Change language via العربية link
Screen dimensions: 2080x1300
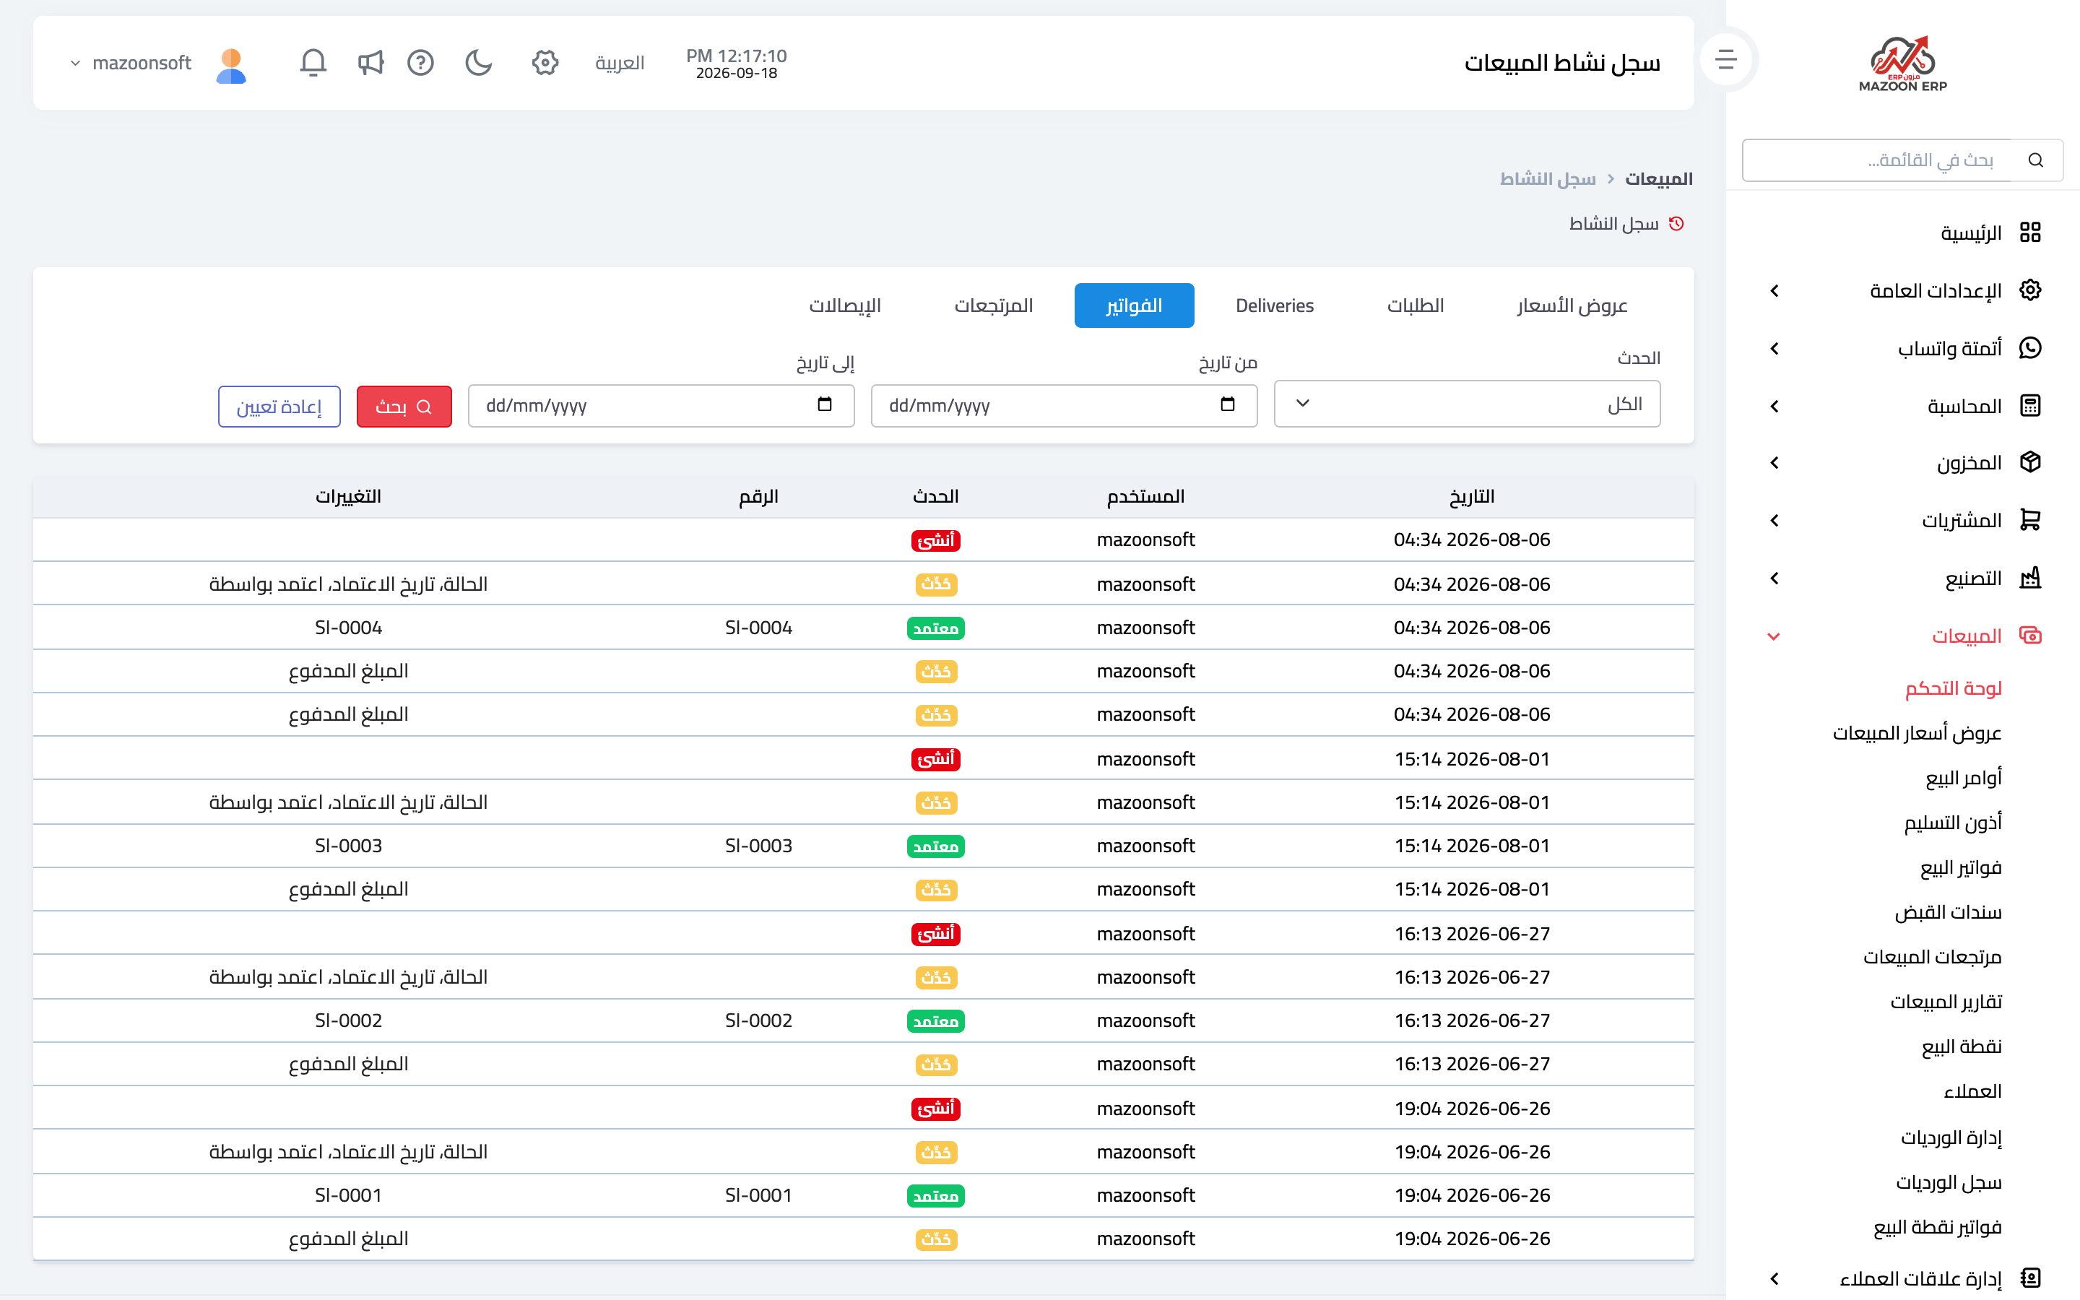pyautogui.click(x=620, y=63)
